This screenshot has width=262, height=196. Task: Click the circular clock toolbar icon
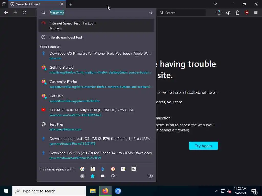(219, 13)
